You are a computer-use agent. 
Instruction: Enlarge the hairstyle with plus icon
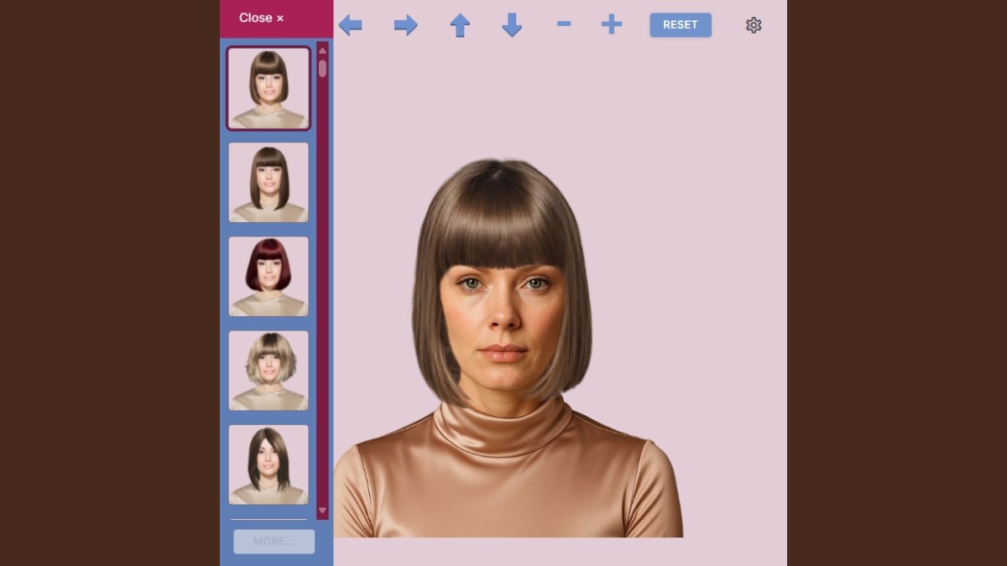coord(612,24)
